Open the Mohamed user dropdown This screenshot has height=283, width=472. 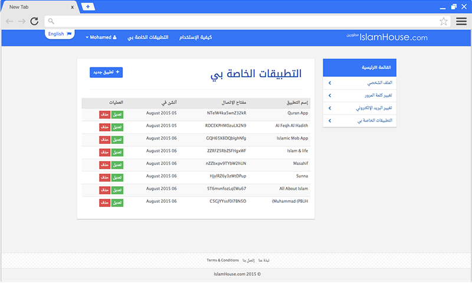(101, 37)
